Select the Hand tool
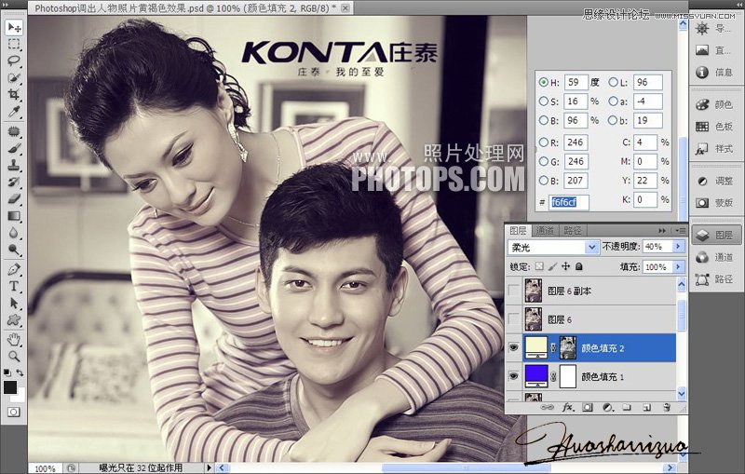 (x=14, y=339)
